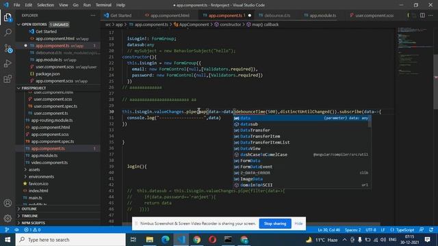
Task: Click the errors and warnings status indicator
Action: tap(32, 230)
